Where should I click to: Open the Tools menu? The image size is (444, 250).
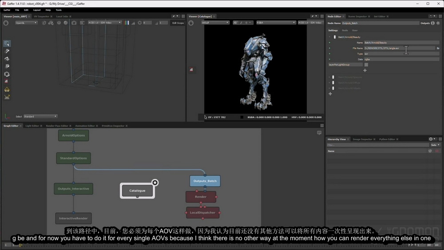59,10
